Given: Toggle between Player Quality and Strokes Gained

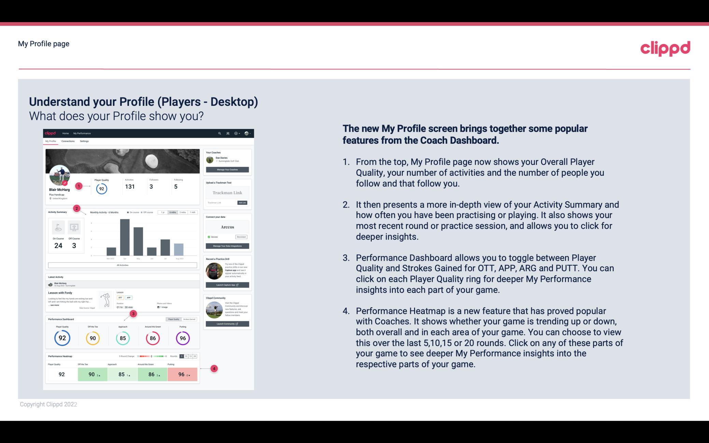Looking at the screenshot, I should pyautogui.click(x=182, y=319).
